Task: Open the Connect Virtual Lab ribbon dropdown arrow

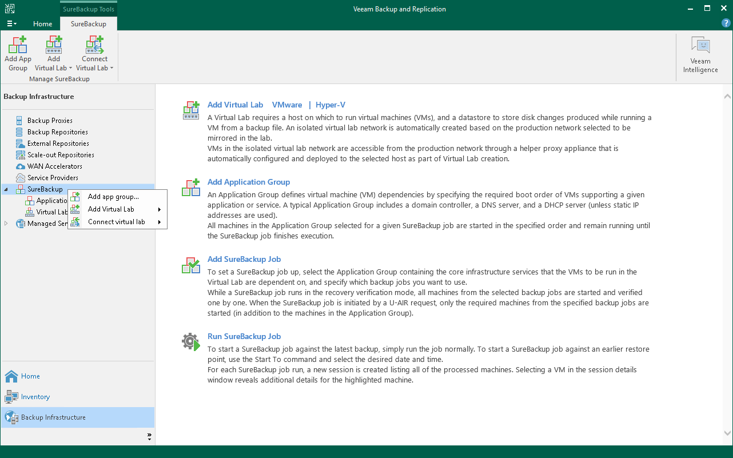Action: 111,68
